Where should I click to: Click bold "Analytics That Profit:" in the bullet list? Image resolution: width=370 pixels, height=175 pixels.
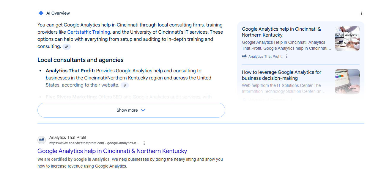point(70,71)
